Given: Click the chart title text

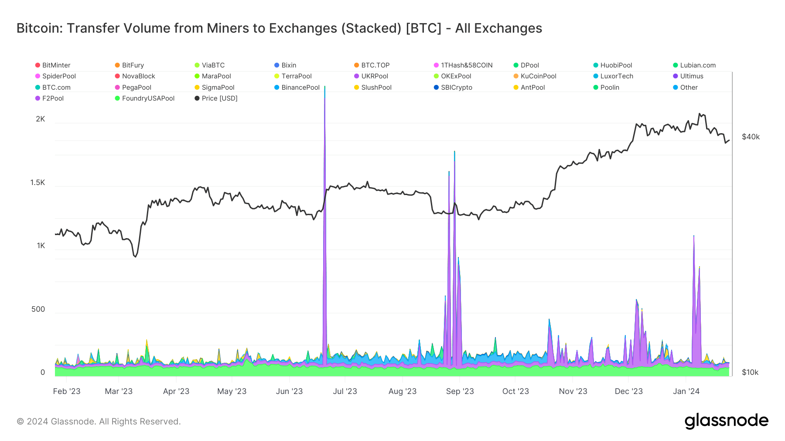Looking at the screenshot, I should click(x=279, y=28).
